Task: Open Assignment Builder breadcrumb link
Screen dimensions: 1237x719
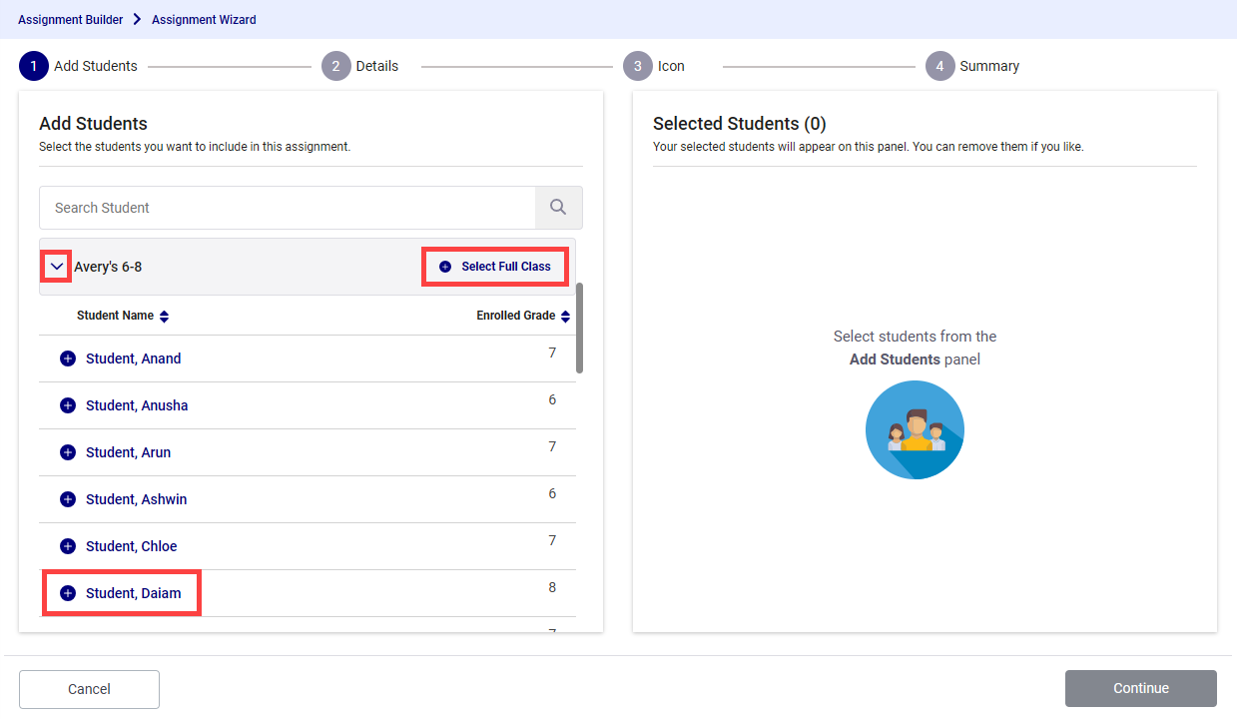Action: [x=71, y=19]
